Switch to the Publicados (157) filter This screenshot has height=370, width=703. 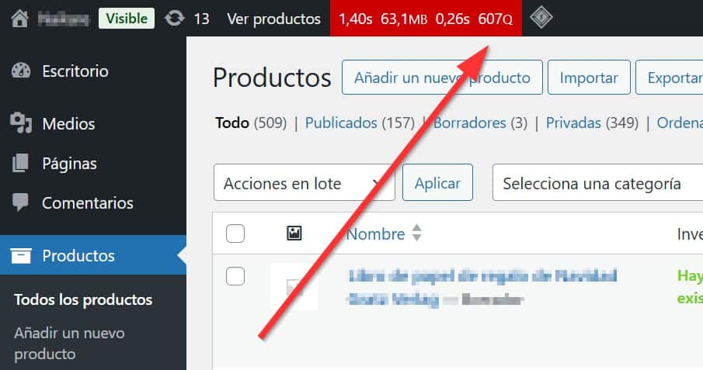[360, 123]
